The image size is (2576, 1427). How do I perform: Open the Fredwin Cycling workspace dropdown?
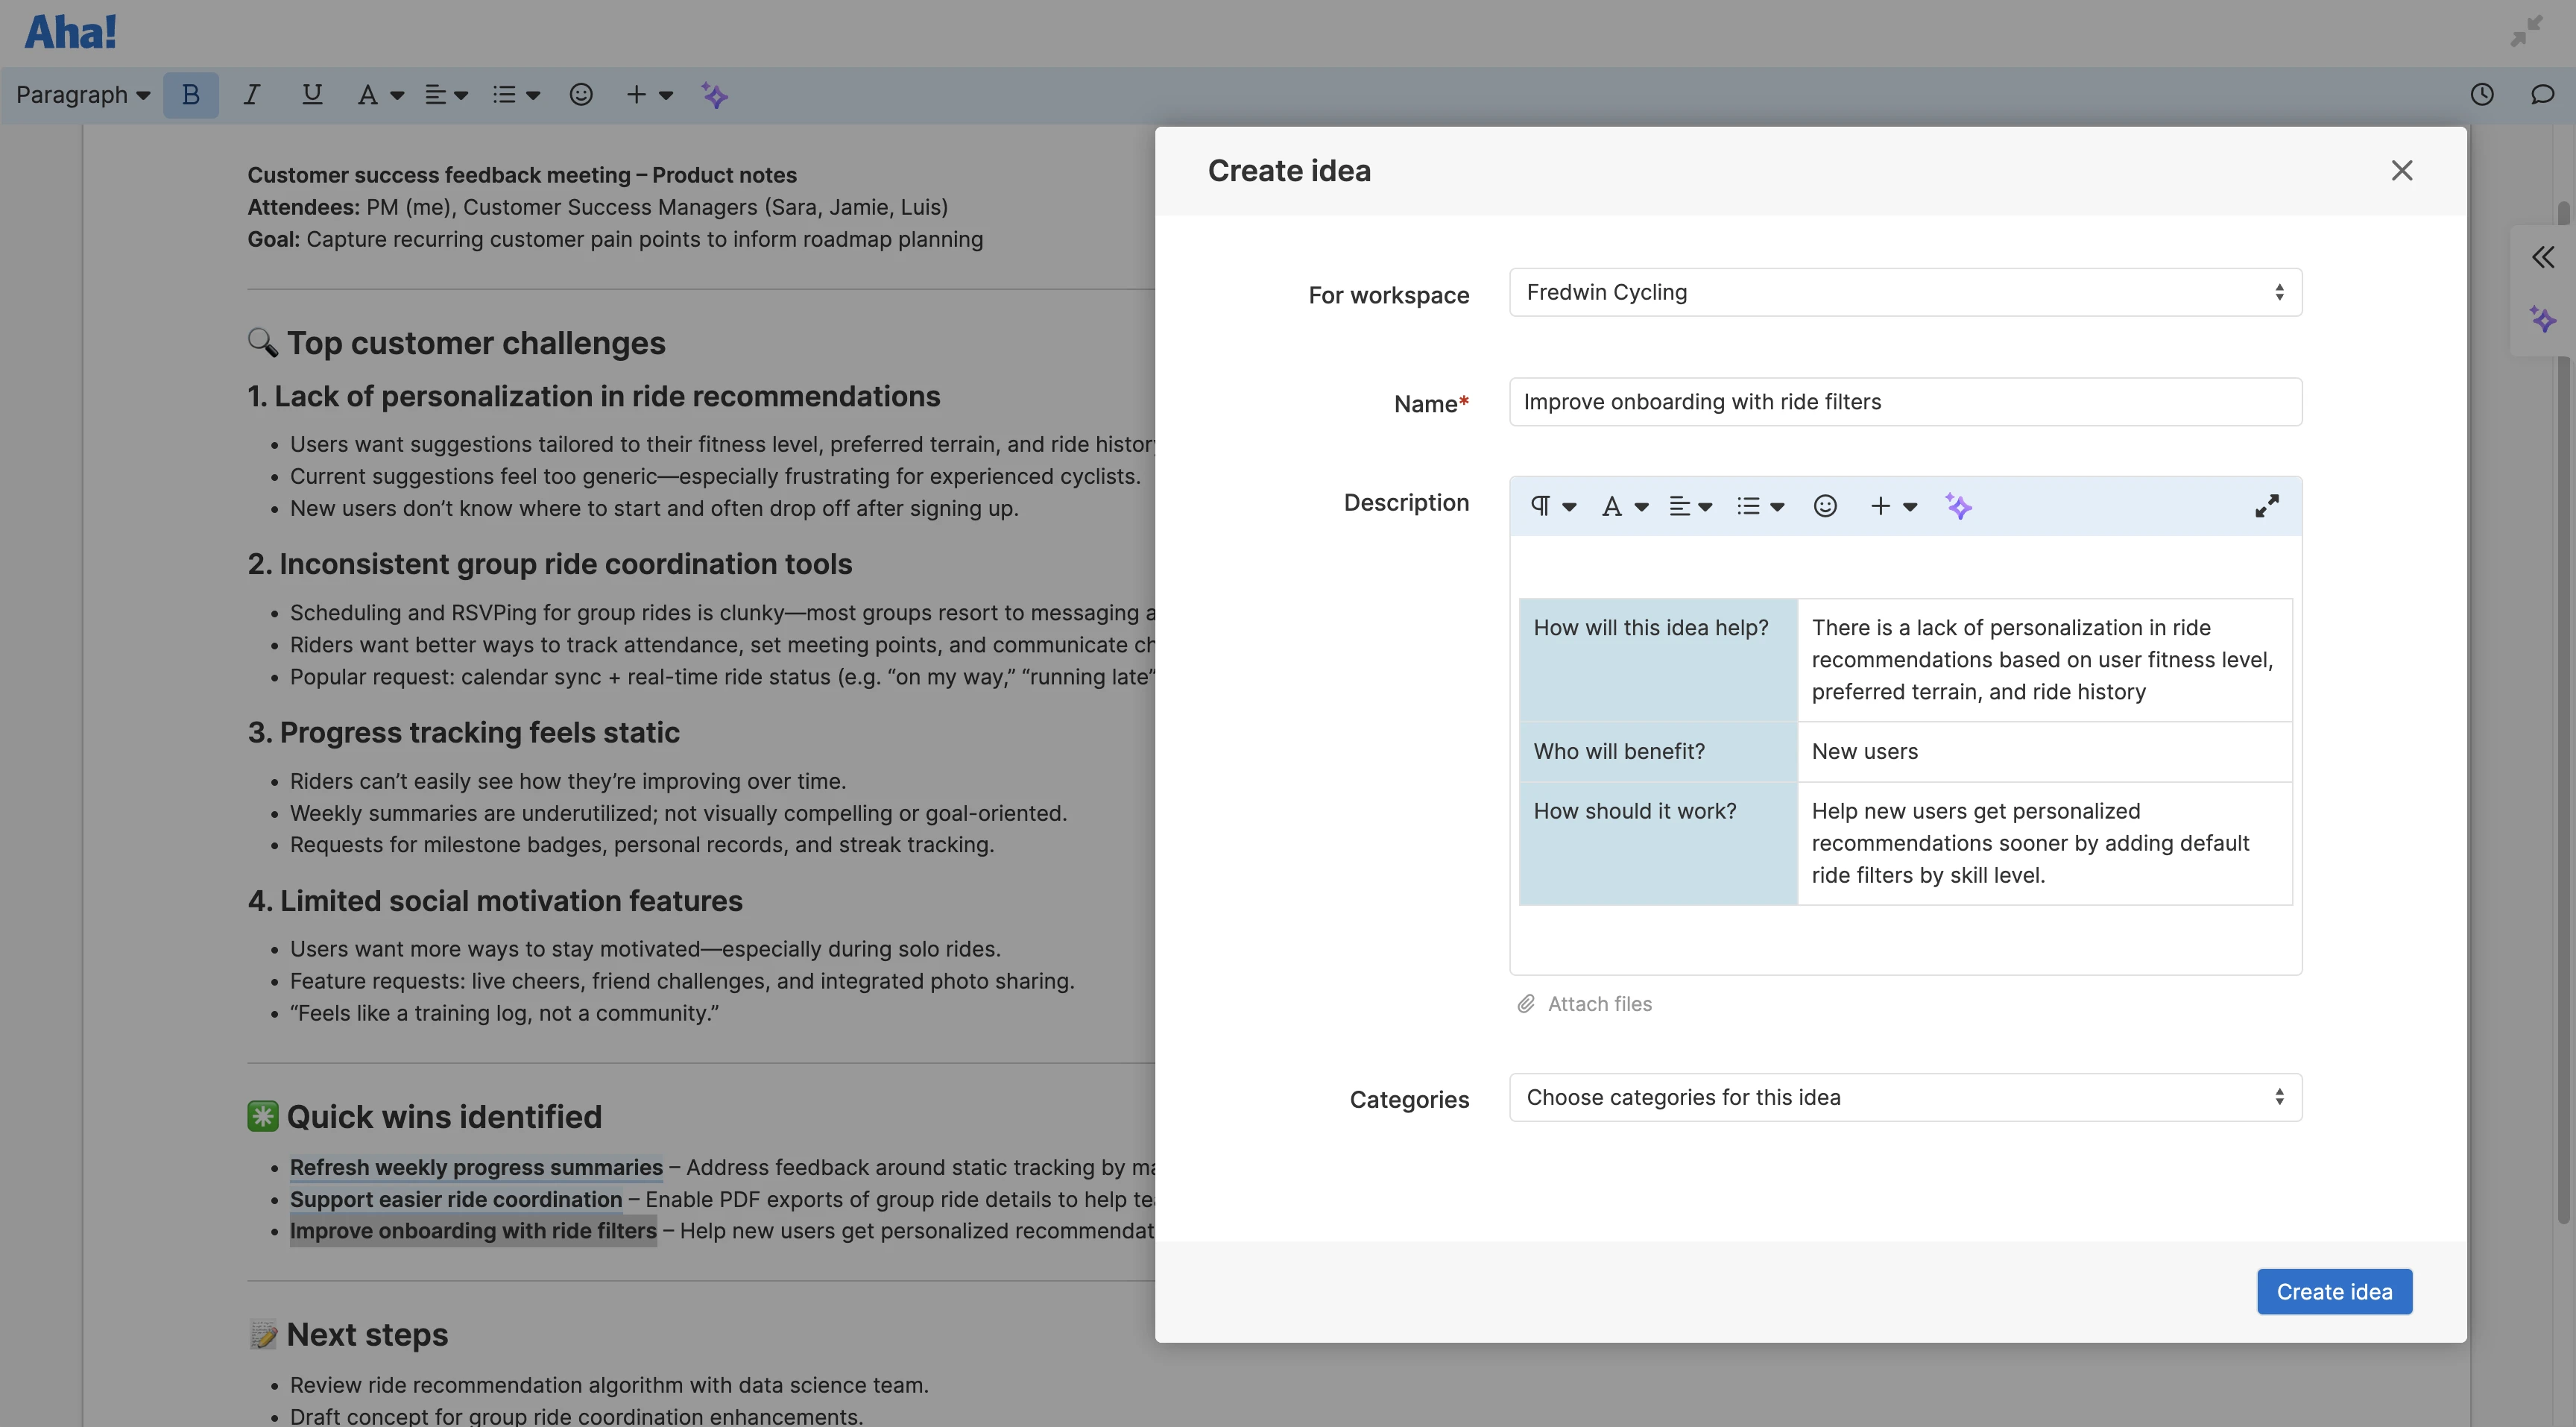(x=1904, y=292)
